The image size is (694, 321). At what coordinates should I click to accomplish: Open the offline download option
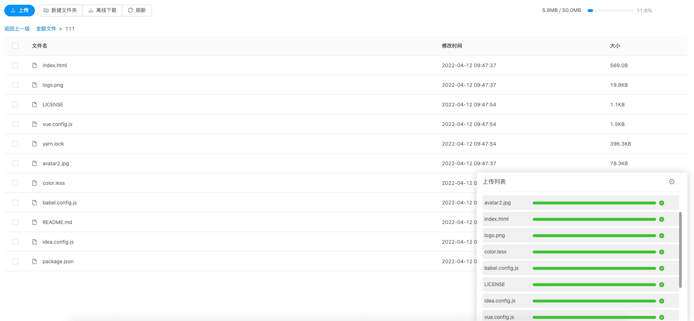point(102,11)
